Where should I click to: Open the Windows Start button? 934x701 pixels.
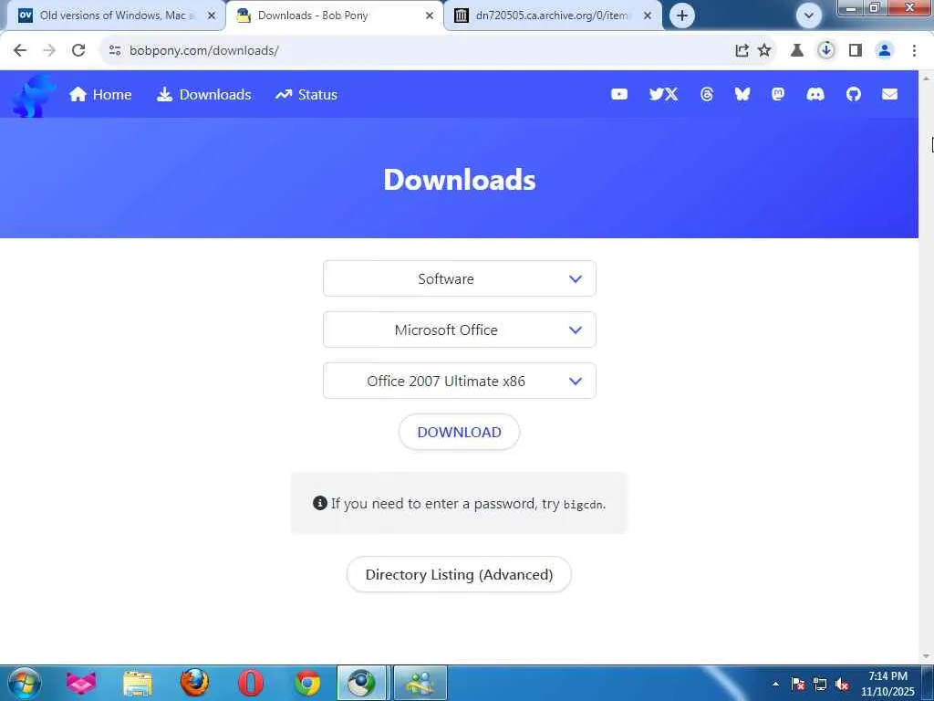tap(25, 683)
